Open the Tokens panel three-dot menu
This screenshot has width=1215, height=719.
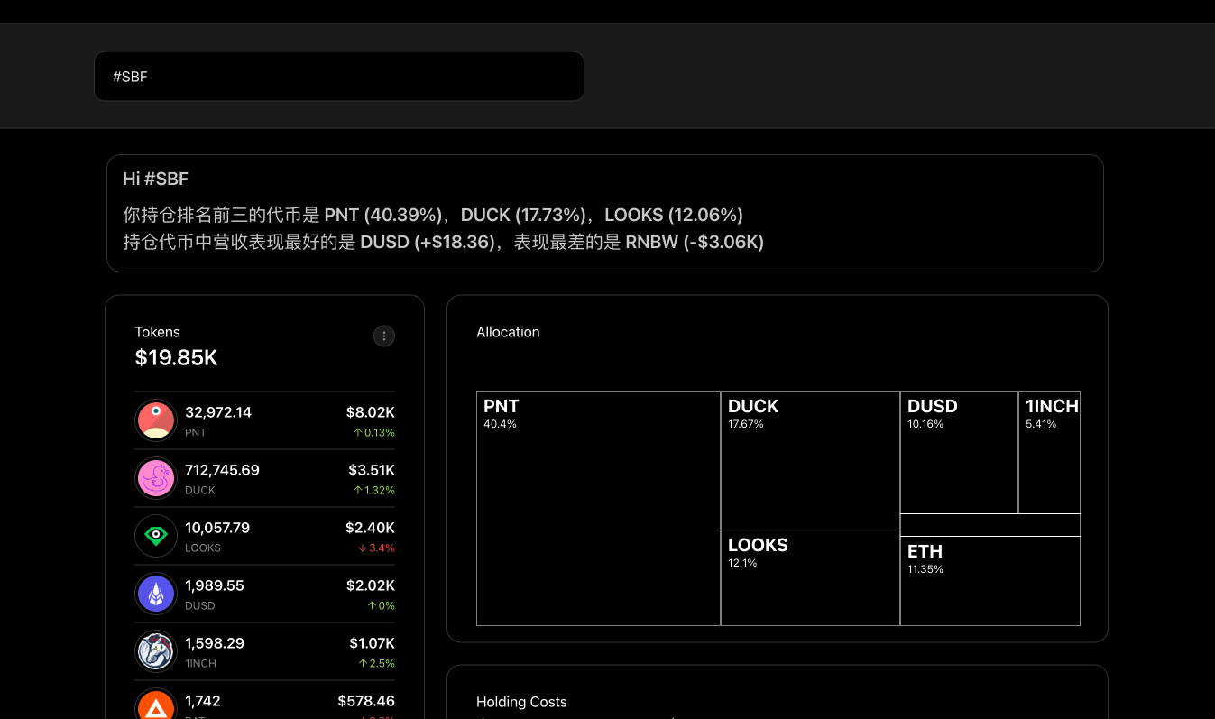(384, 336)
